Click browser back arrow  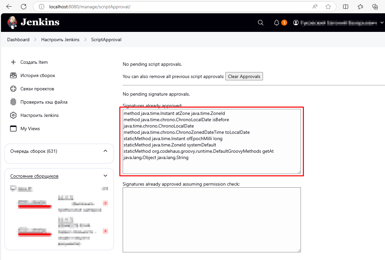[9, 7]
